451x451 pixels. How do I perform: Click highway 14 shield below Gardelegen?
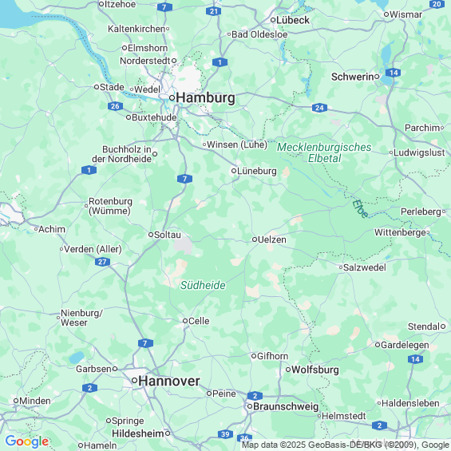(415, 359)
